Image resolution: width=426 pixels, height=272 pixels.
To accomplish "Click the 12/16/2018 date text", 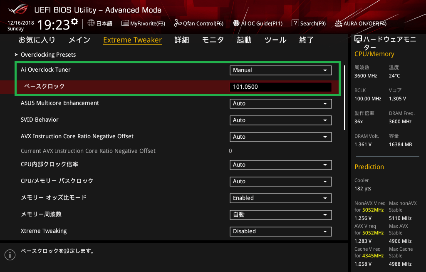I will point(21,23).
